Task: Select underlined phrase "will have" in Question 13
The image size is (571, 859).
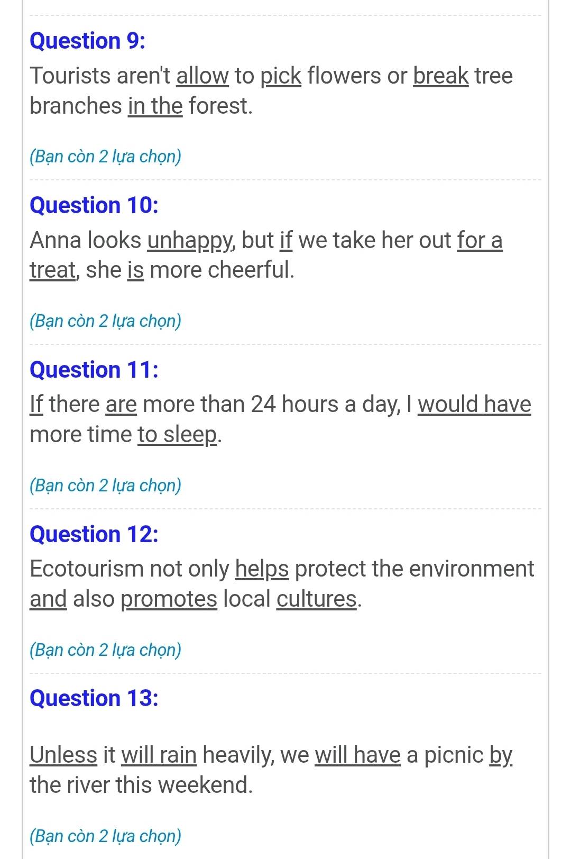Action: [358, 755]
